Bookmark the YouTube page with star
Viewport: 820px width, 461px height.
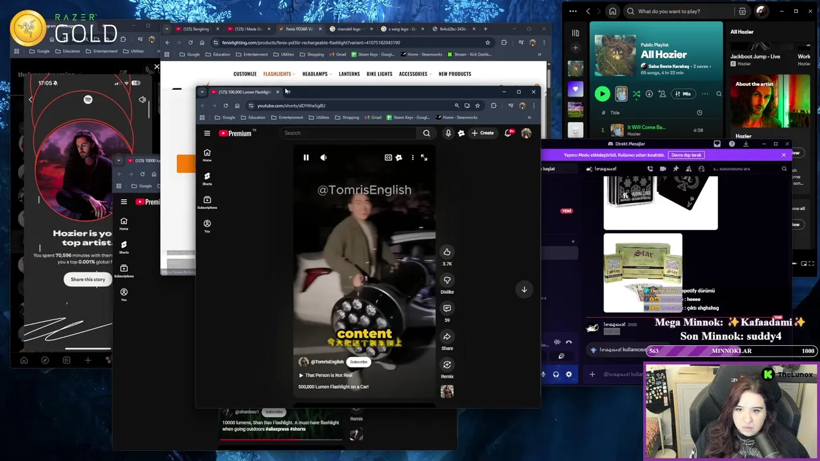tap(477, 106)
